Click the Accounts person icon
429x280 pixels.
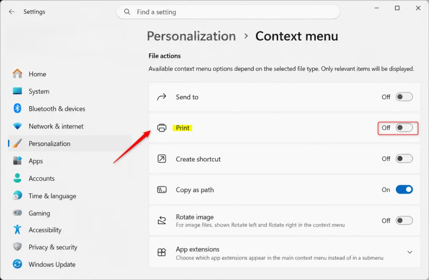17,178
